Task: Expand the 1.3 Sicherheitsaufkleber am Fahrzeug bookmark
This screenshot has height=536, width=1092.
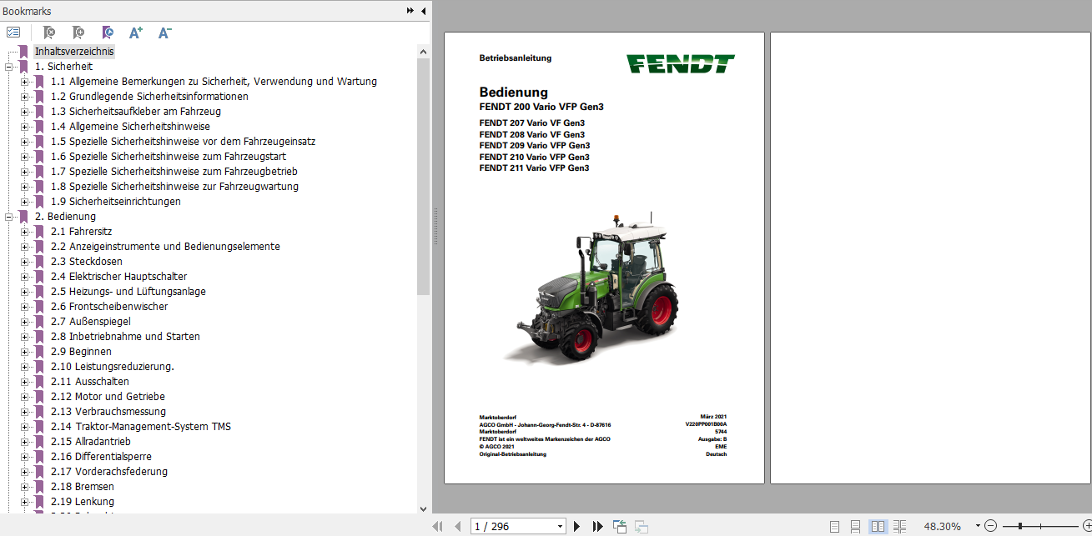Action: click(x=24, y=112)
